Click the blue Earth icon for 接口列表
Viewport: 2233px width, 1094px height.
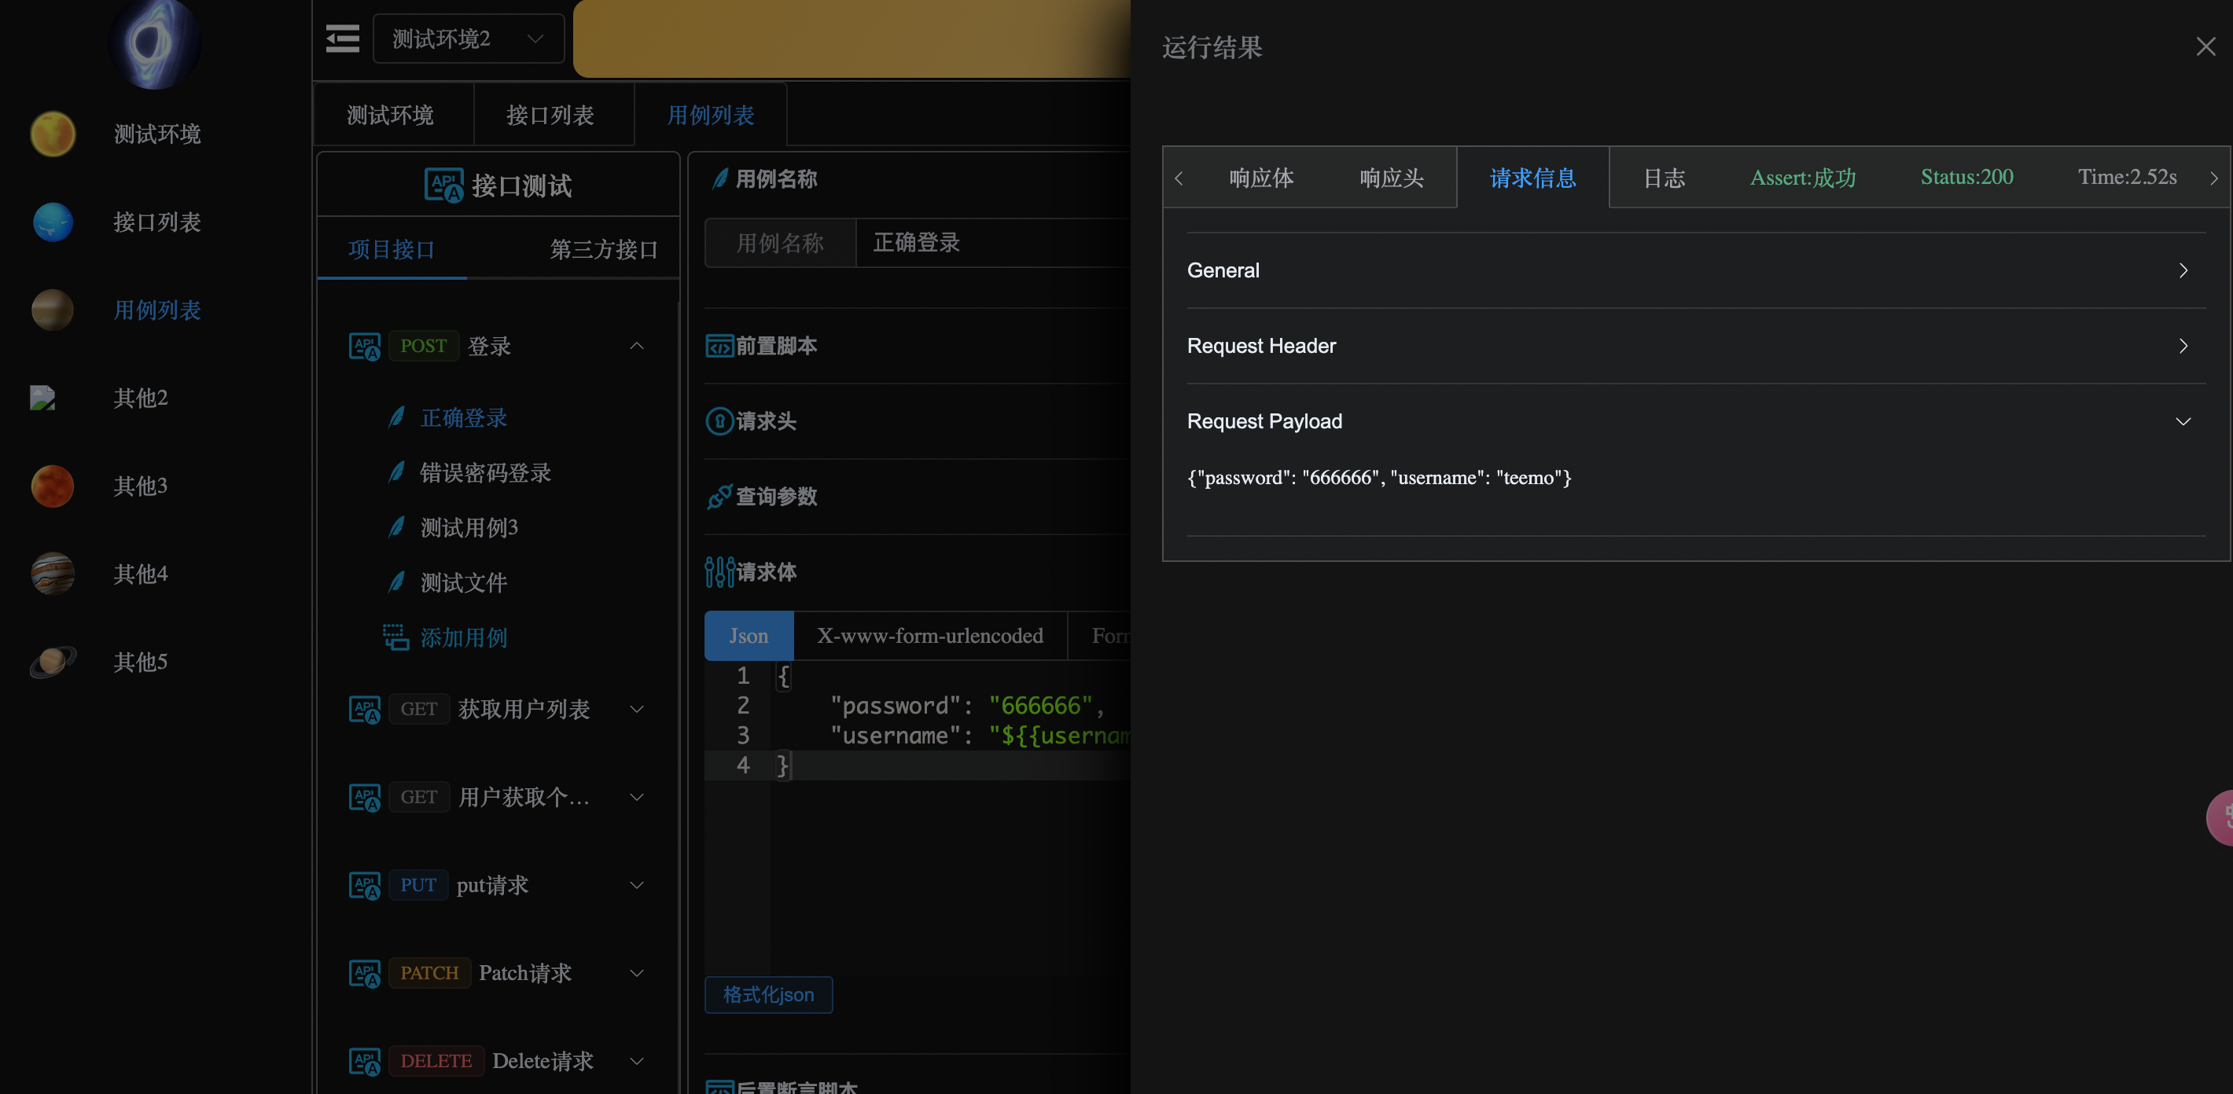[x=53, y=222]
